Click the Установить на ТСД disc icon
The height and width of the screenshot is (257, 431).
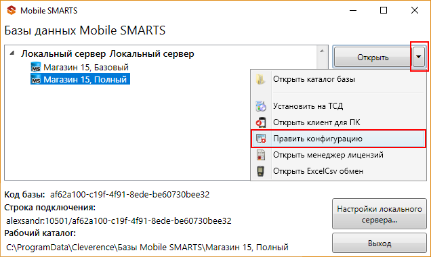(261, 106)
